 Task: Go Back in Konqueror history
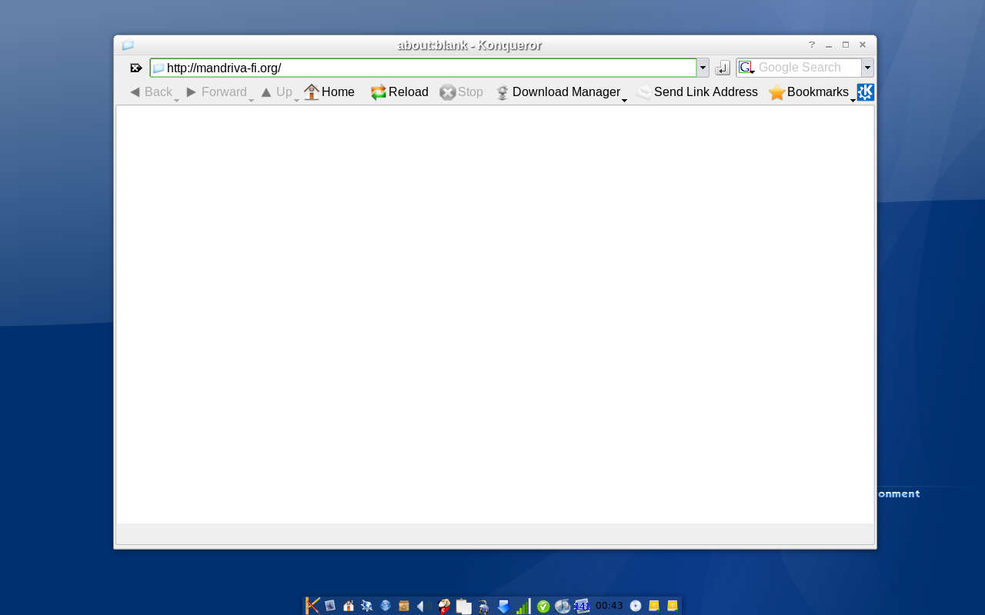click(151, 92)
